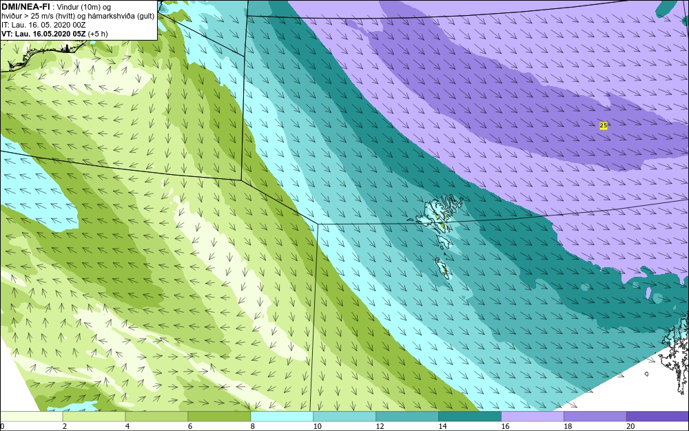Viewport: 689px width, 431px height.
Task: Click the 'VT: Lau. 16.05.2020 05Z' line
Action: pyautogui.click(x=43, y=34)
